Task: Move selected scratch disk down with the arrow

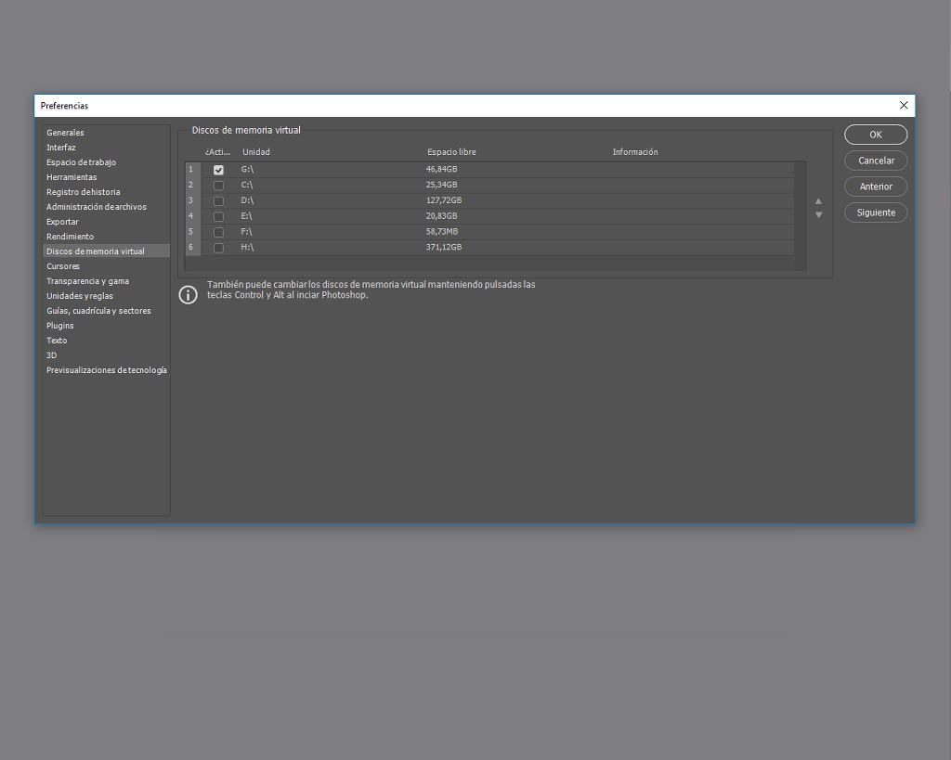Action: click(818, 214)
